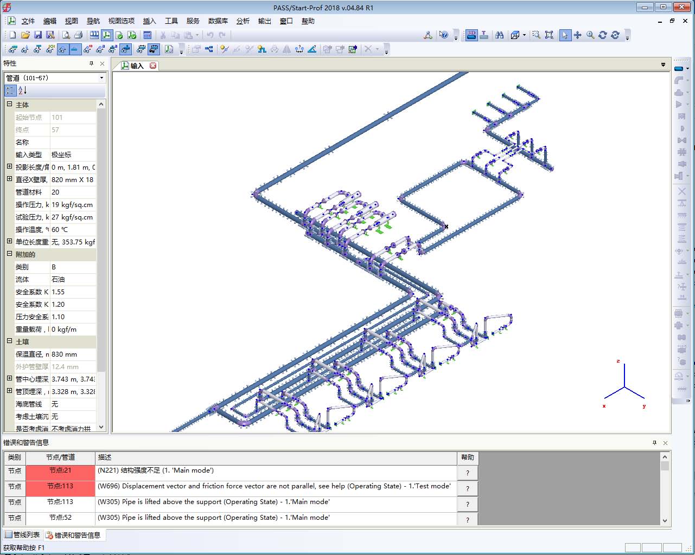Click the Zoom Extents icon
Viewport: 695px width, 555px height.
549,35
